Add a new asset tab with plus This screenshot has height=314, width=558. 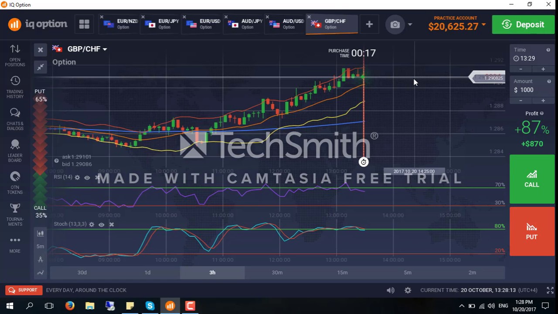(369, 24)
